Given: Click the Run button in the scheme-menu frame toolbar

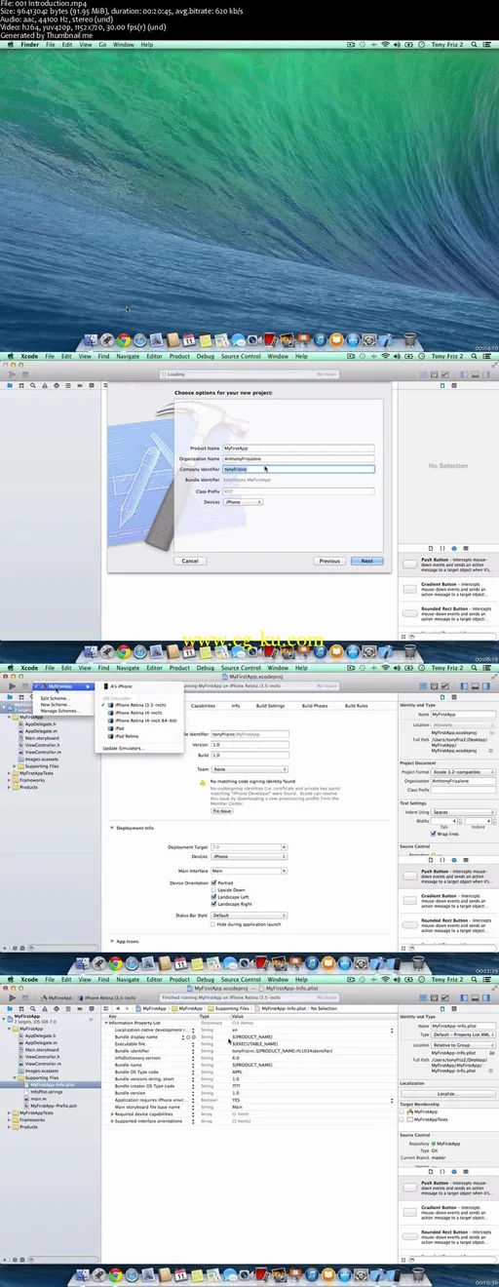Looking at the screenshot, I should [12, 685].
